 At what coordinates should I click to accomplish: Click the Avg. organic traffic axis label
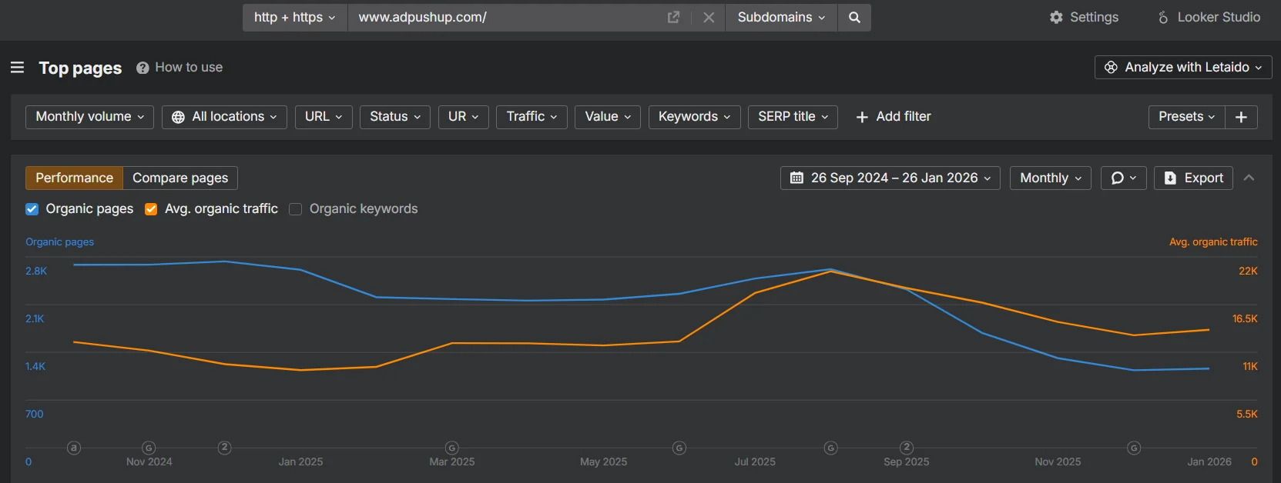click(1213, 241)
